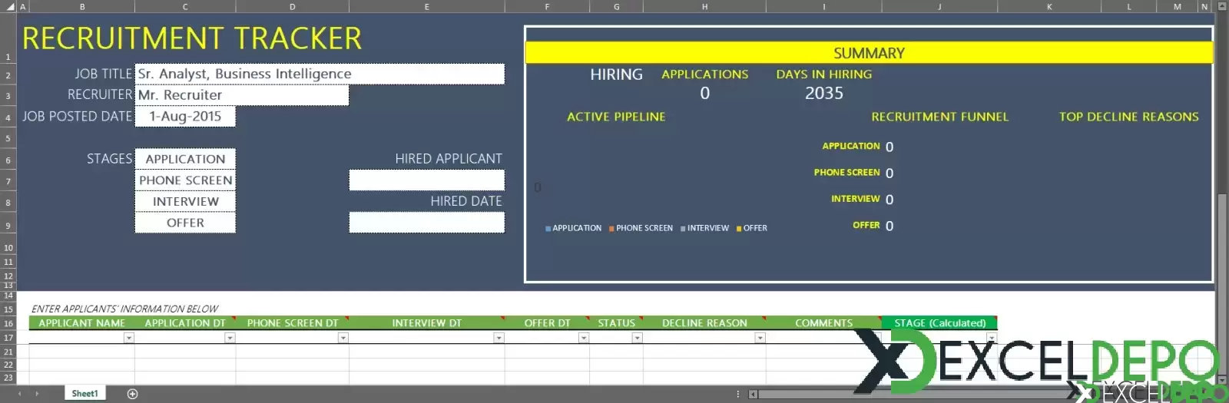Click the RECRUITMENT TRACKER title
Image resolution: width=1229 pixels, height=403 pixels.
(192, 38)
